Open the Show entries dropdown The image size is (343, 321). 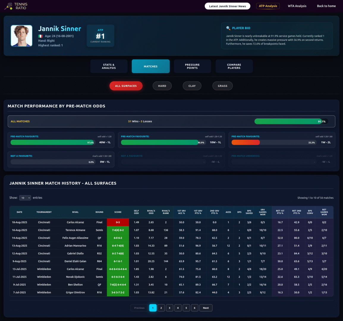pos(25,198)
